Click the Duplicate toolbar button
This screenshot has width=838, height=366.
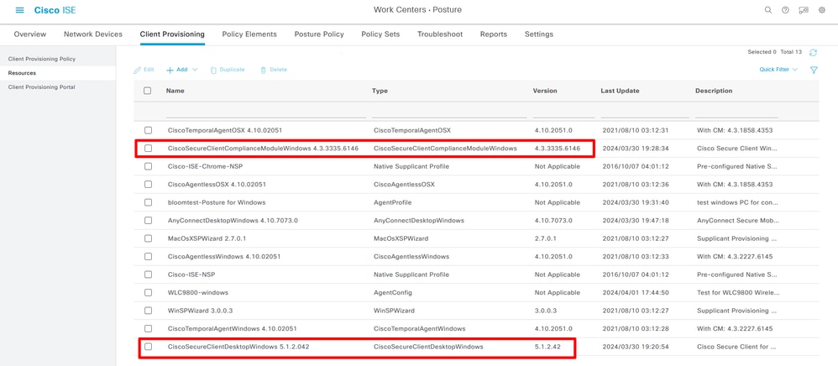228,70
